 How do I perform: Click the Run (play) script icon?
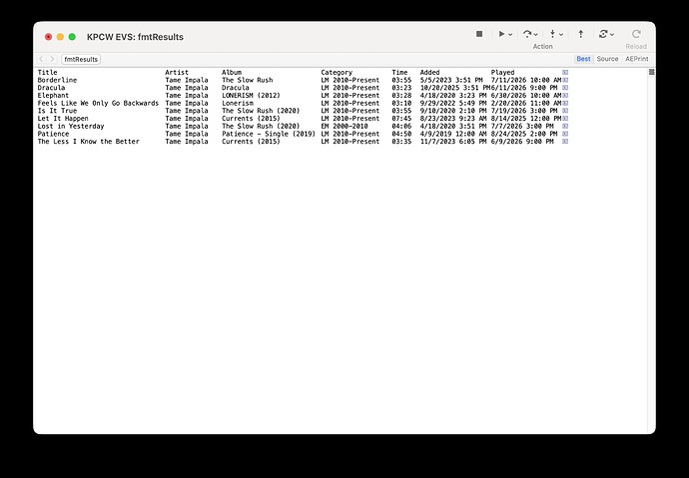coord(501,34)
